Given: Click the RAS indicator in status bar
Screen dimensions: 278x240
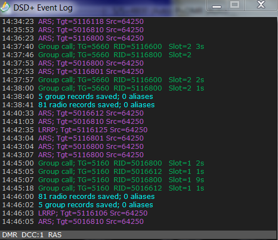Looking at the screenshot, I should 55,235.
